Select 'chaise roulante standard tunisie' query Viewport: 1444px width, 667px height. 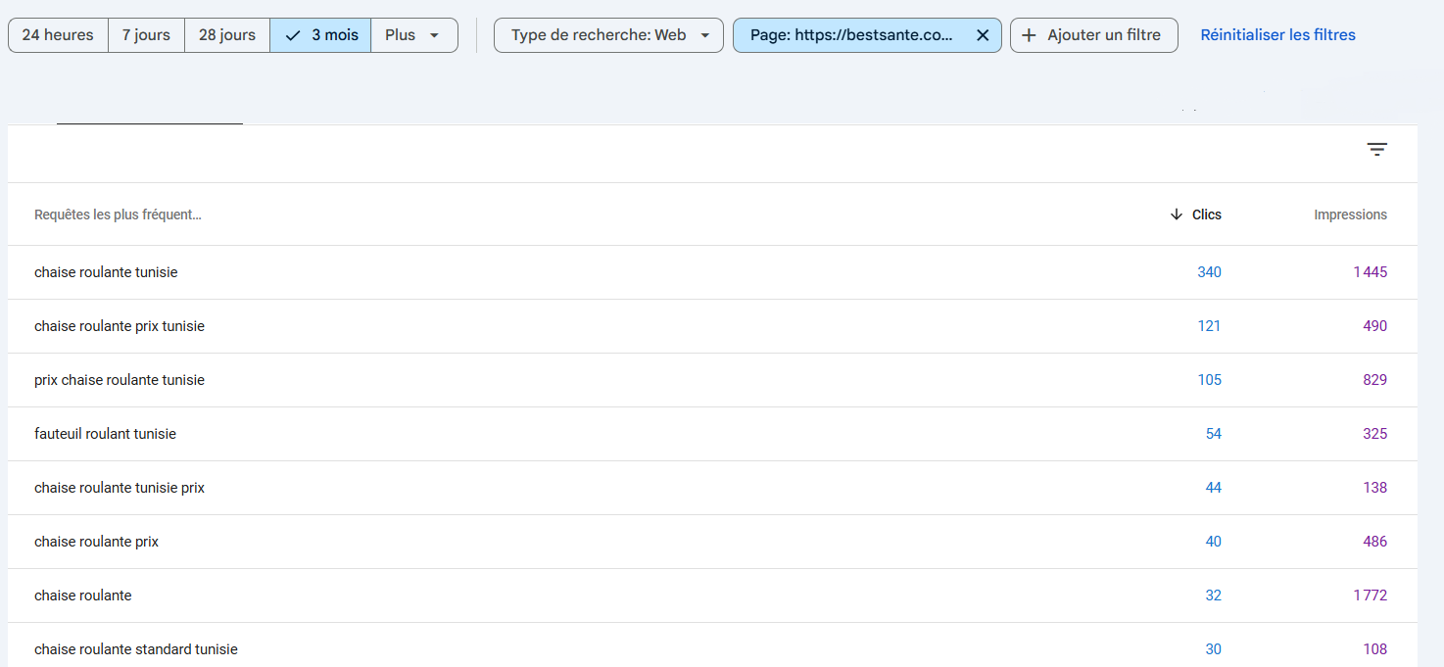[x=136, y=649]
